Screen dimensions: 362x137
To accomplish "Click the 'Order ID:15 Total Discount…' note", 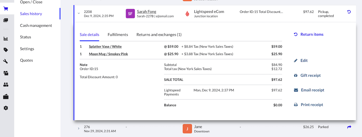I will 261,12.
